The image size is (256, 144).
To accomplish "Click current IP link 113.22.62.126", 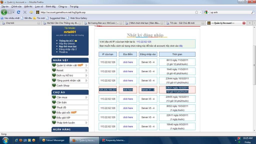I will pyautogui.click(x=144, y=42).
